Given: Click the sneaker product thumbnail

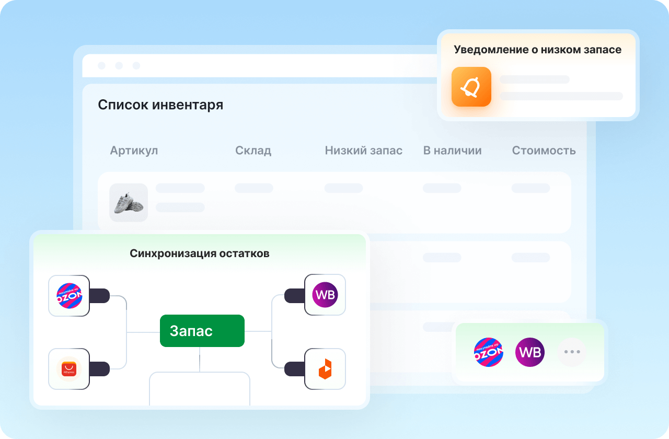Looking at the screenshot, I should click(x=129, y=203).
